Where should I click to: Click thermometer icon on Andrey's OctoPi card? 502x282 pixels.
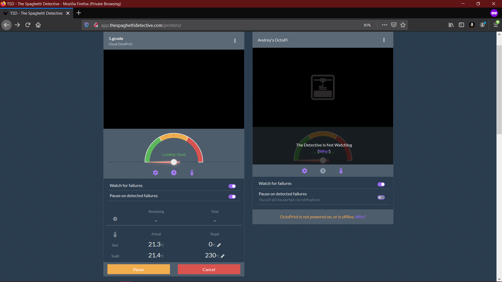coord(341,171)
